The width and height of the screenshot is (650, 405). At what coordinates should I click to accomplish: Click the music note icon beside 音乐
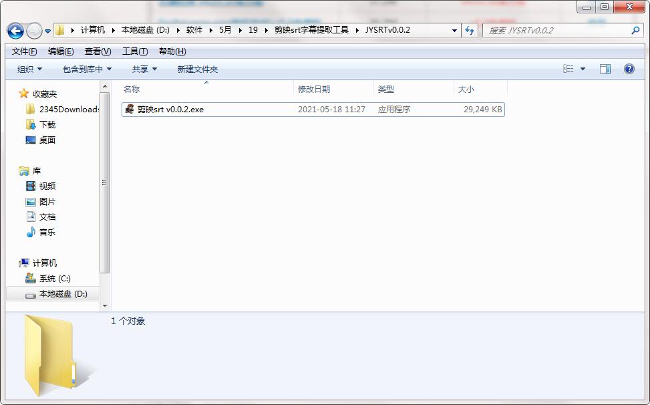[x=31, y=232]
